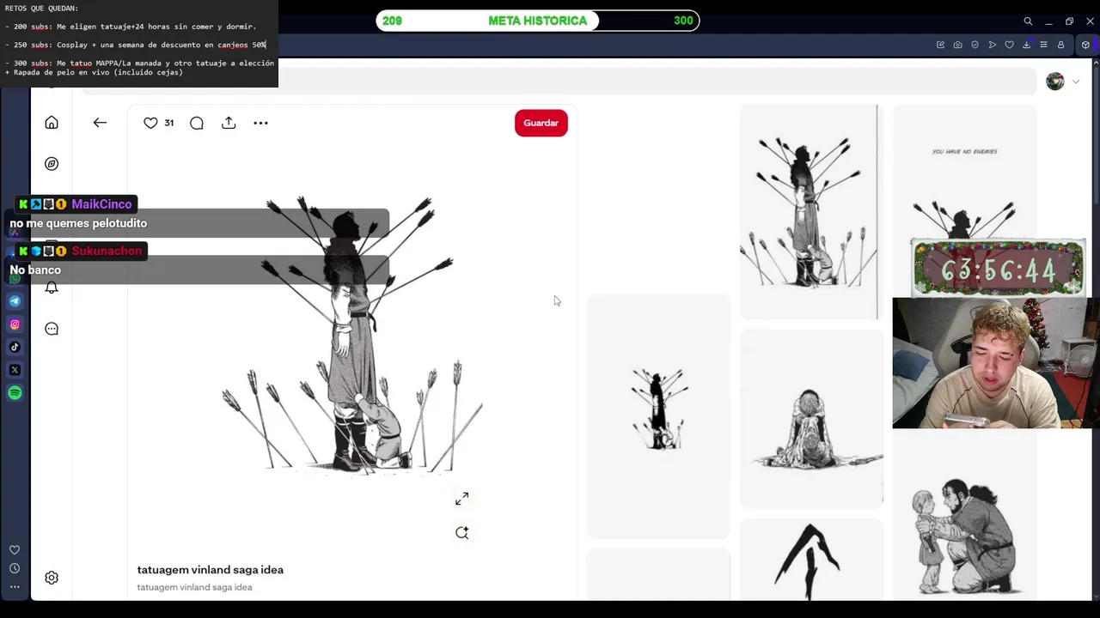
Task: Open the small black arrows silhouette pin
Action: click(x=658, y=416)
